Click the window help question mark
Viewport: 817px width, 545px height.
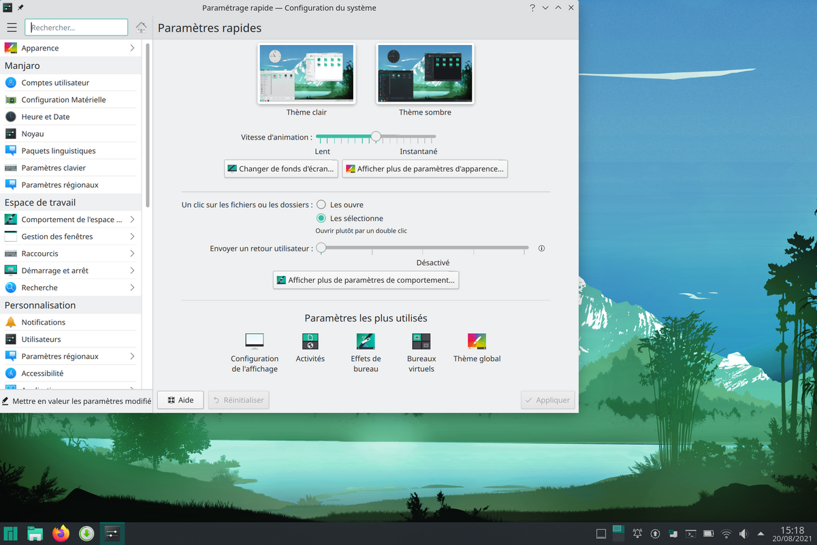click(532, 8)
